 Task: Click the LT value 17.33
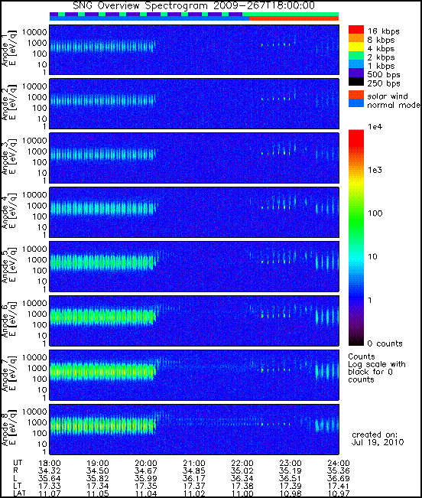pos(49,486)
